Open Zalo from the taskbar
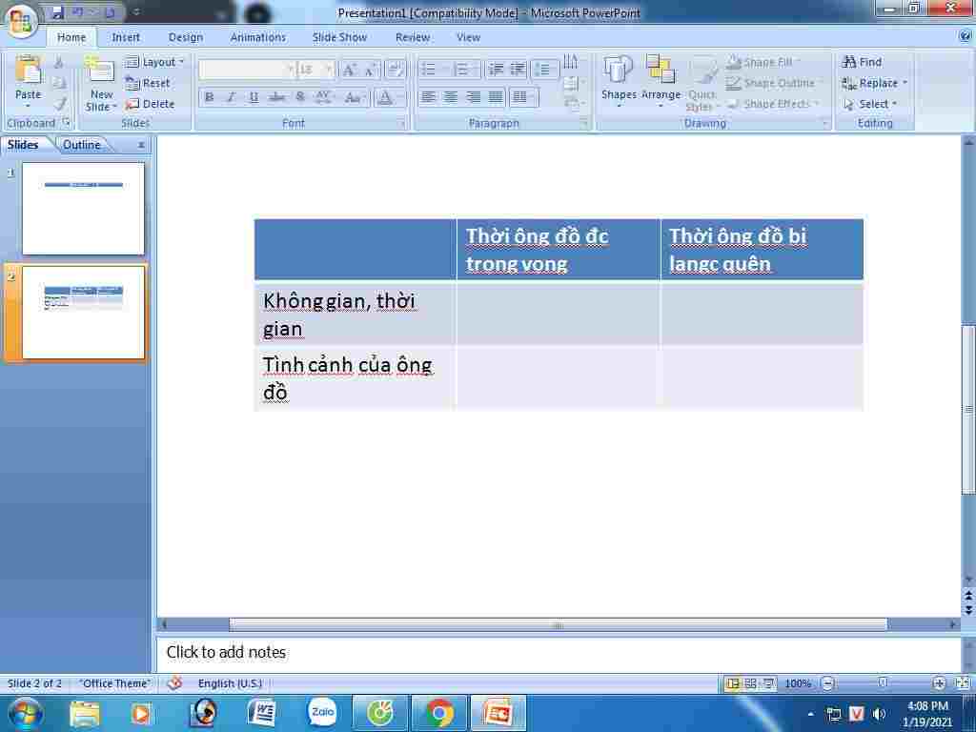 click(322, 712)
